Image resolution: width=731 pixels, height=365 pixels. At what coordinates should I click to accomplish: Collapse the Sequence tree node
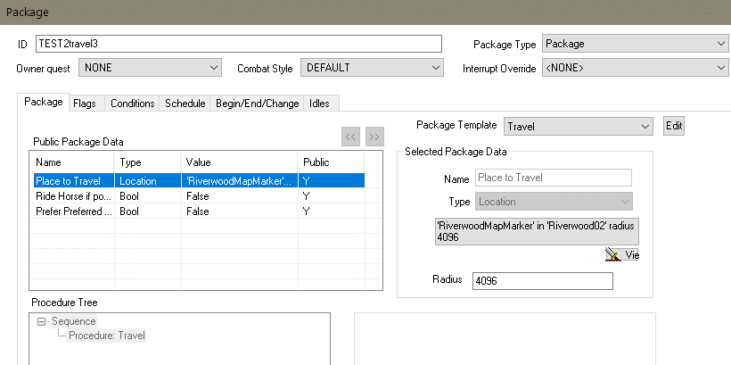[x=43, y=321]
